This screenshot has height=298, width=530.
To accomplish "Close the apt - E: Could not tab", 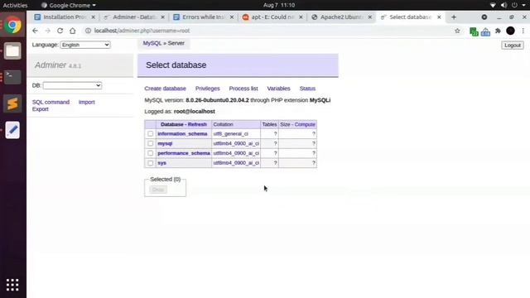I will coord(301,17).
